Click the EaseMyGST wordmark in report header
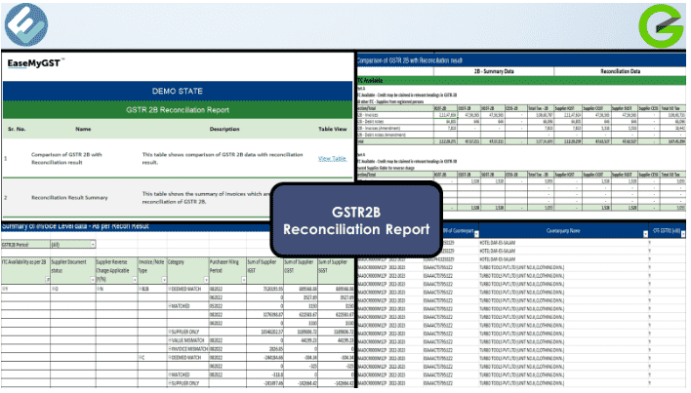 coord(34,65)
